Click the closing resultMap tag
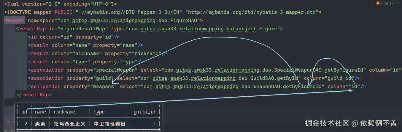The image size is (402, 132). [x=34, y=95]
